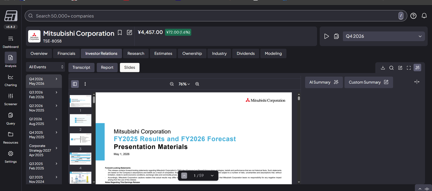Image resolution: width=432 pixels, height=191 pixels.
Task: Go to next page with down chevron
Action: click(x=212, y=176)
